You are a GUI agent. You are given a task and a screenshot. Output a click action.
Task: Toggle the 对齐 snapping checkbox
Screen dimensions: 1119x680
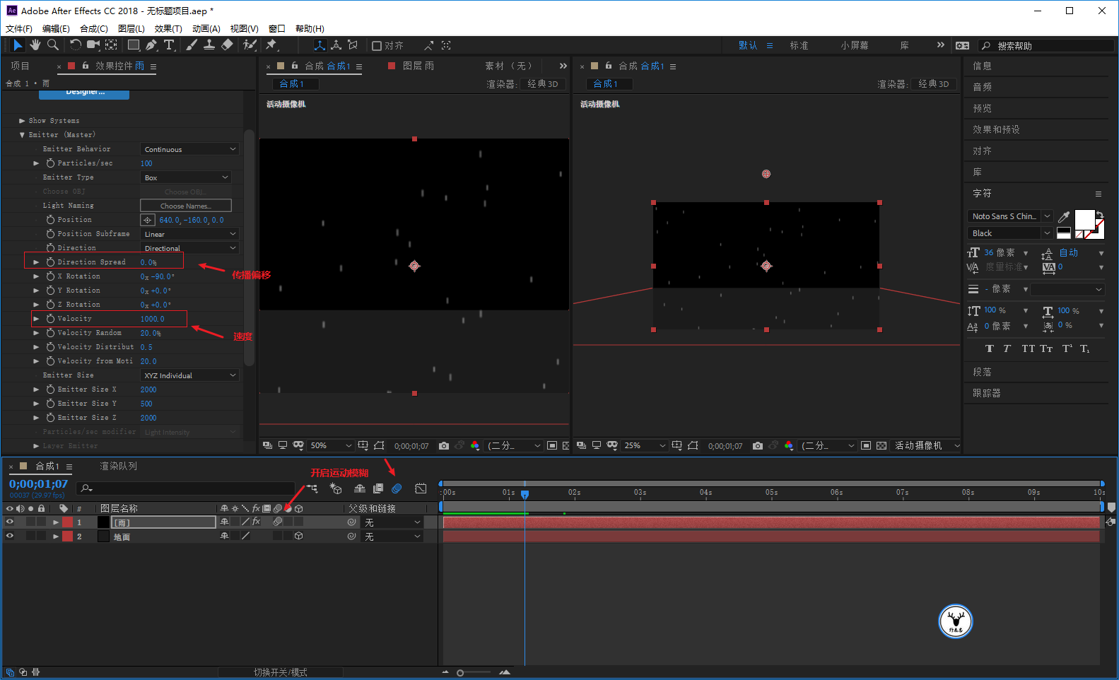coord(377,46)
